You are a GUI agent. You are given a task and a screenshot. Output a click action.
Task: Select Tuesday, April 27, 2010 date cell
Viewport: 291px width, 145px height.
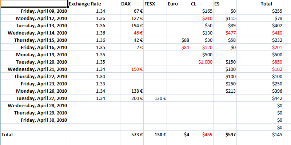click(34, 98)
